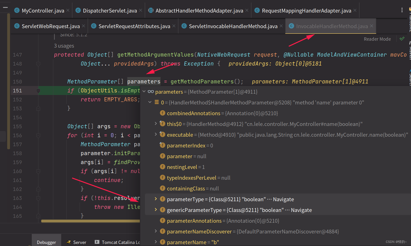Close AbstractHandlerMethodAdapter.java tab
Image resolution: width=411 pixels, height=246 pixels.
(x=247, y=10)
